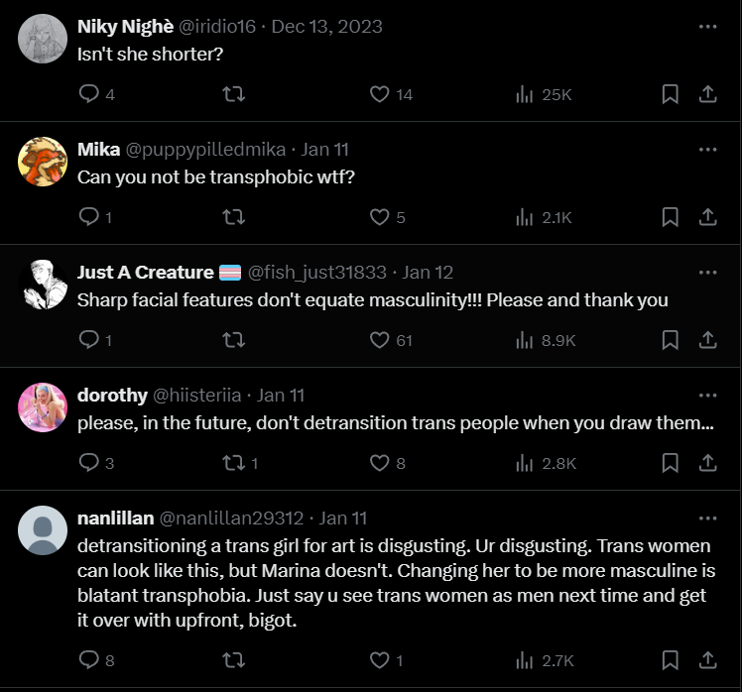Open more options menu on Mika's tweet
The height and width of the screenshot is (692, 742).
(707, 150)
